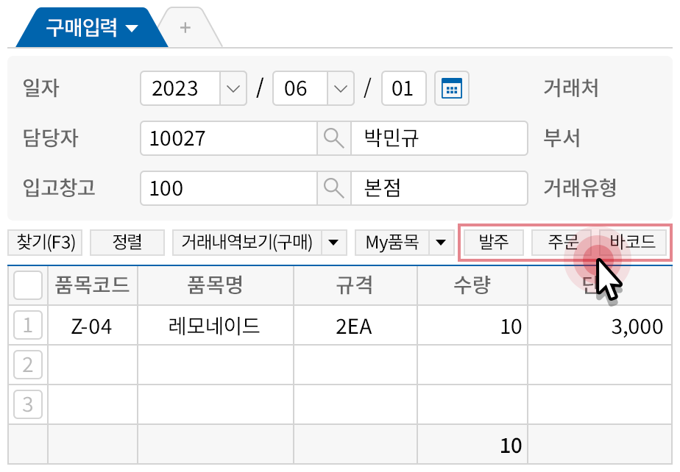Add a new tab with the plus tab
This screenshot has width=680, height=472.
(185, 27)
